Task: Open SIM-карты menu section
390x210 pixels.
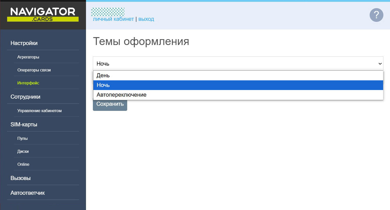Action: (x=24, y=125)
